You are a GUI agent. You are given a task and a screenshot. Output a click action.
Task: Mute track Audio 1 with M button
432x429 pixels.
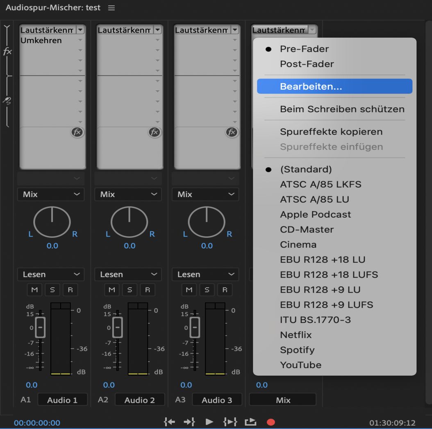coord(34,290)
